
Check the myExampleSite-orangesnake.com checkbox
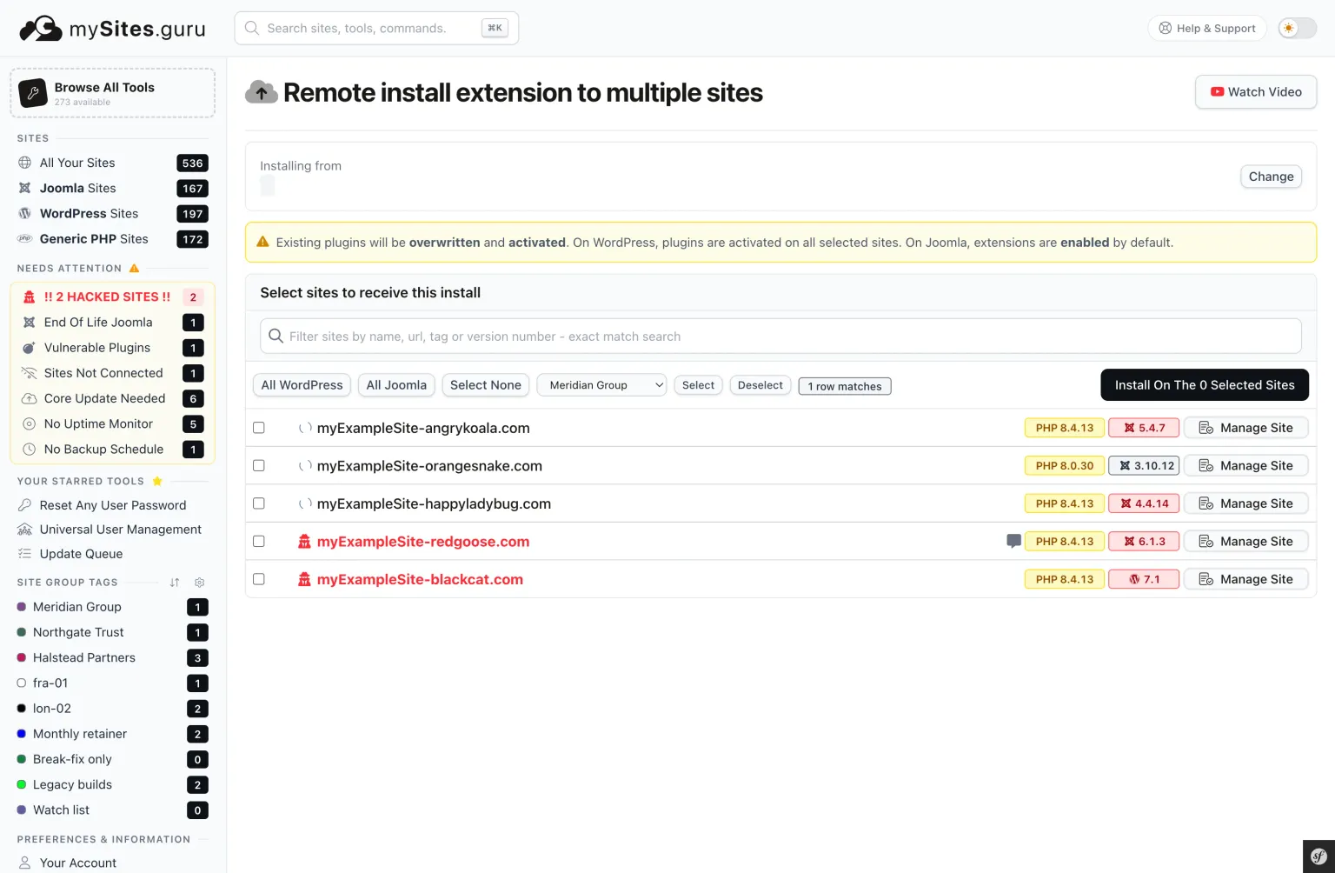[x=258, y=465]
